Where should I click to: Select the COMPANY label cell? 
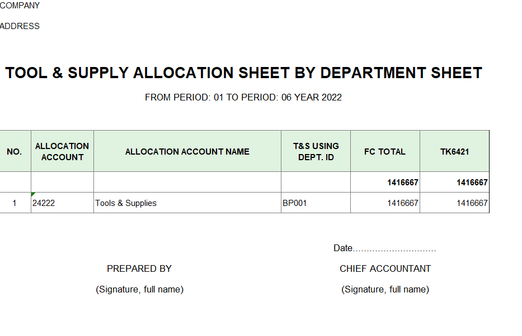point(20,6)
